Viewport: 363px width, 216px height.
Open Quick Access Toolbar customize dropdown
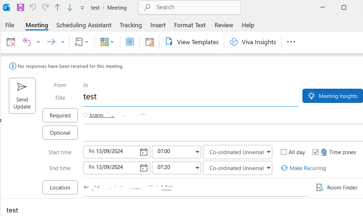point(82,8)
